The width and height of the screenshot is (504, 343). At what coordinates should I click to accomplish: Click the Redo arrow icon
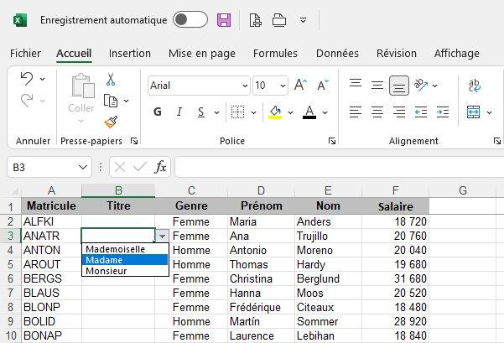coord(27,101)
